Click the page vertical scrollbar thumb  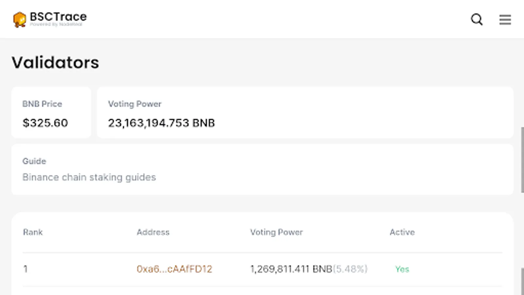pos(522,160)
